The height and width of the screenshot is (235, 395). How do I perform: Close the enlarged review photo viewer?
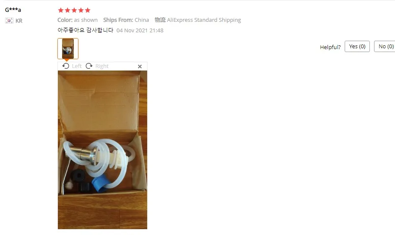tap(140, 66)
